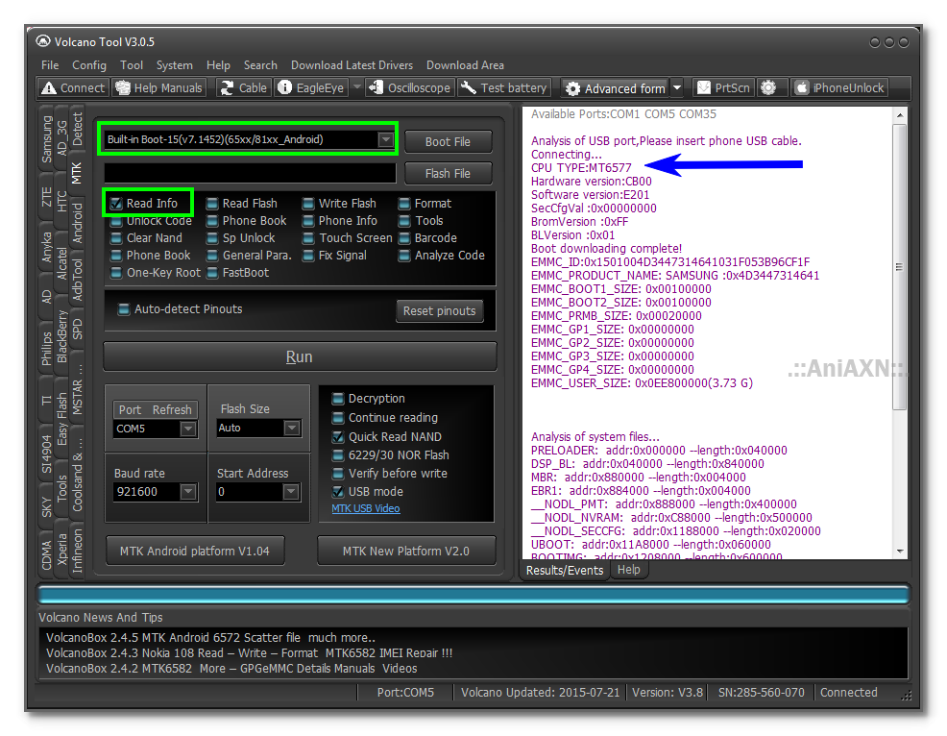Open the File menu
The width and height of the screenshot is (947, 736).
click(x=50, y=65)
